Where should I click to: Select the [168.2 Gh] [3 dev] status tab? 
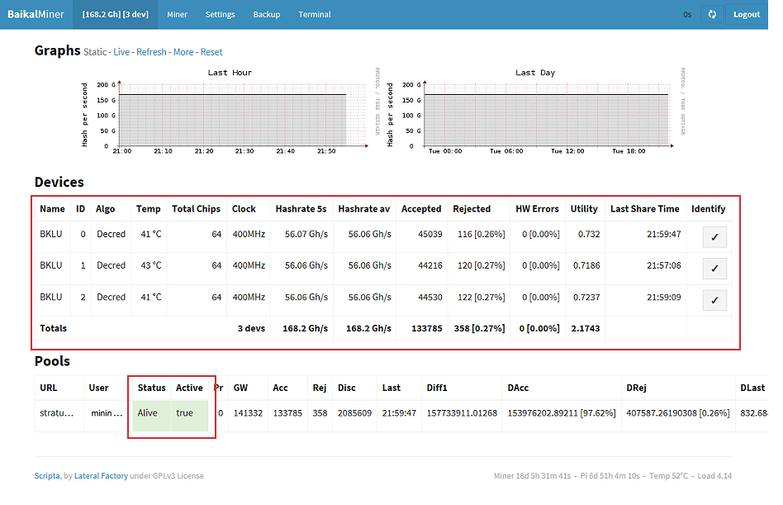[x=116, y=15]
